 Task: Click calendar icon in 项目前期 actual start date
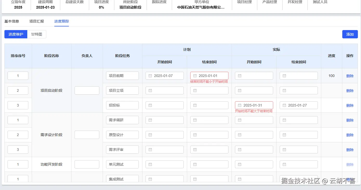coord(240,76)
